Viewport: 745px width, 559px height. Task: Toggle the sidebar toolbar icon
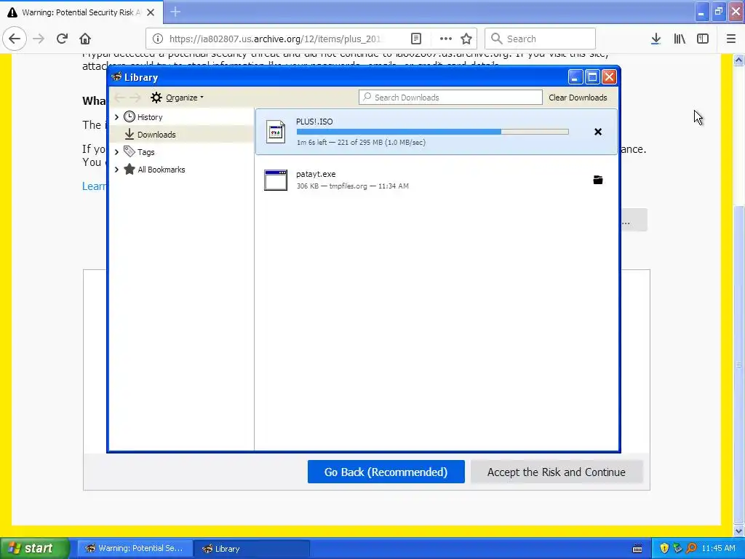pos(703,39)
